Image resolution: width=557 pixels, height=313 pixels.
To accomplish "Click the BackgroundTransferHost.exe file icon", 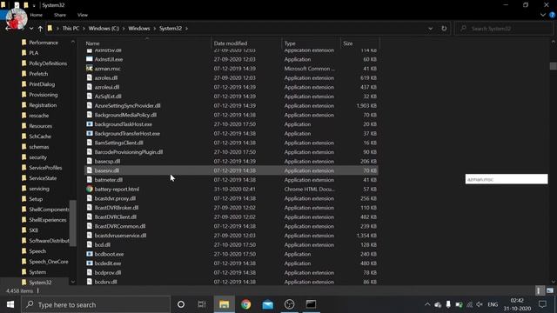I will pyautogui.click(x=90, y=133).
